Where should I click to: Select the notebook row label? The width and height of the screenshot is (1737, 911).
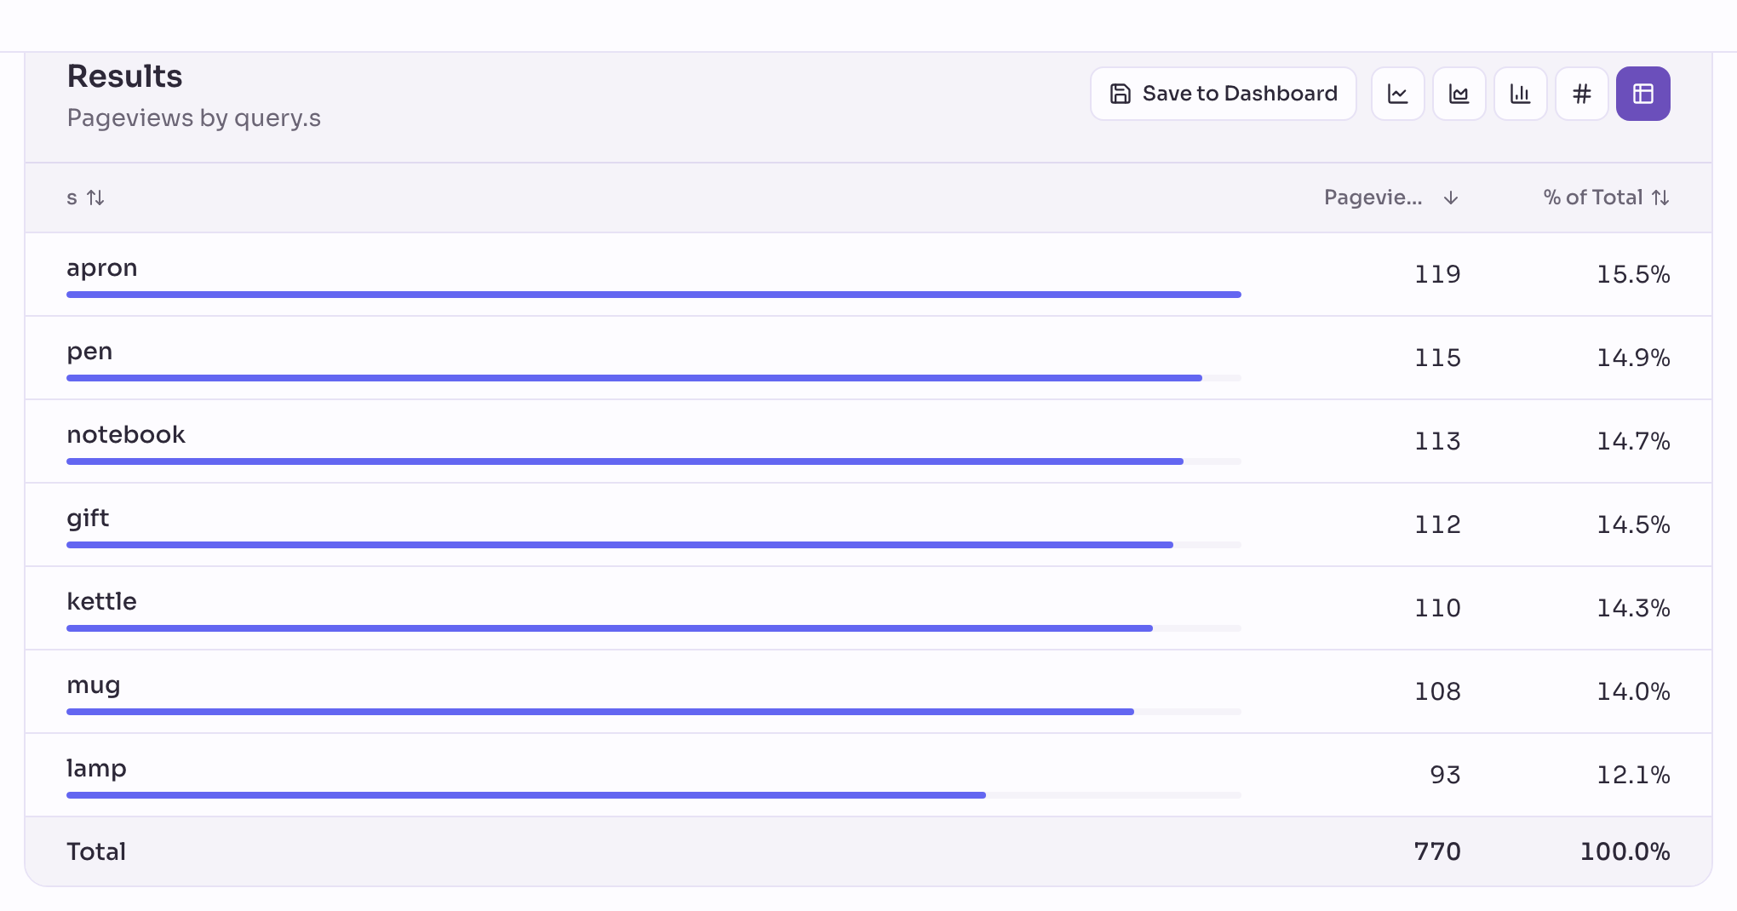tap(126, 435)
